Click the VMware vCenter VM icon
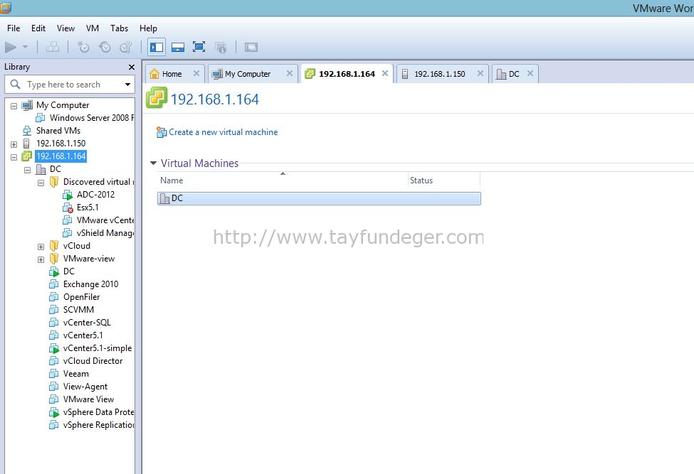694x474 pixels. [x=68, y=220]
